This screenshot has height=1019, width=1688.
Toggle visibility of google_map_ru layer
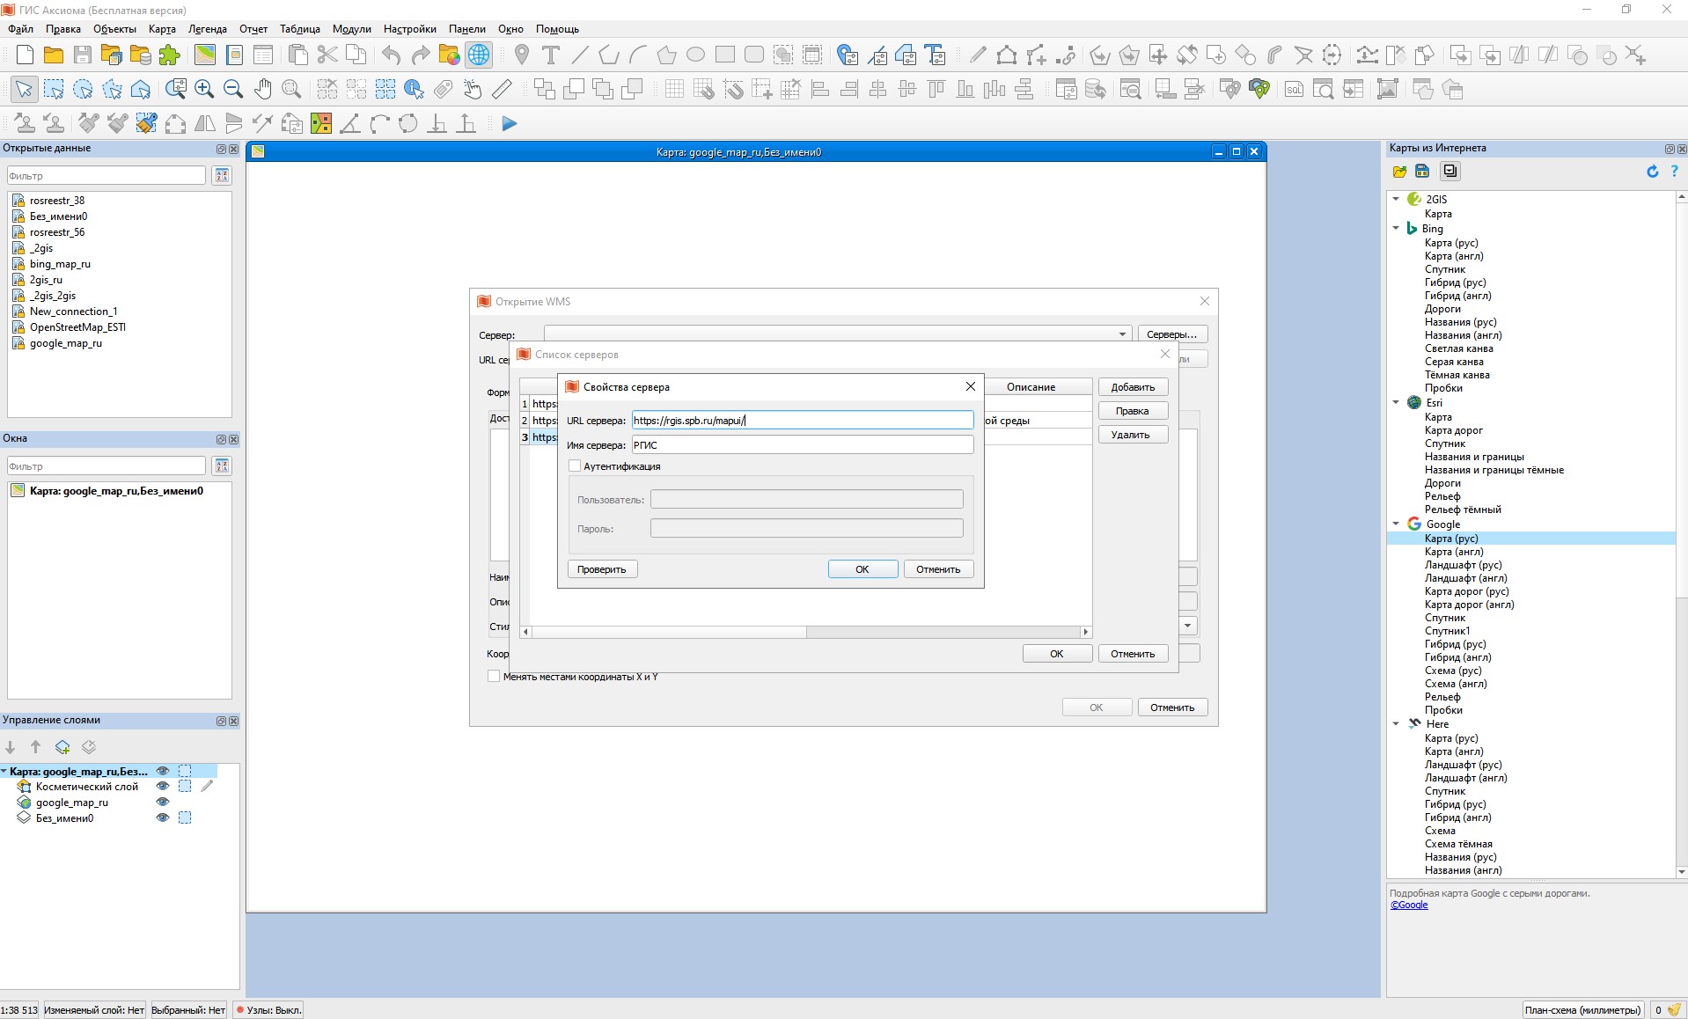[x=162, y=803]
